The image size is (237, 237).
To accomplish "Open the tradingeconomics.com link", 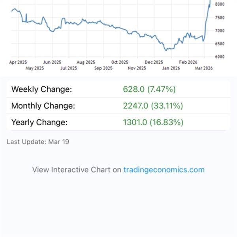I will tap(164, 170).
